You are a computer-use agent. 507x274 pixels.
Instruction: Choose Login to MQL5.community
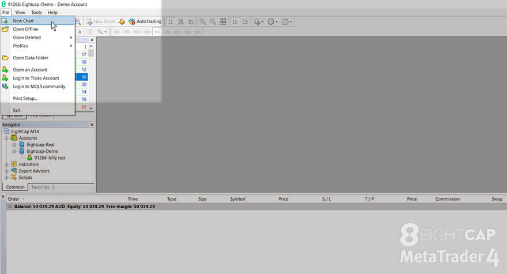pos(38,87)
